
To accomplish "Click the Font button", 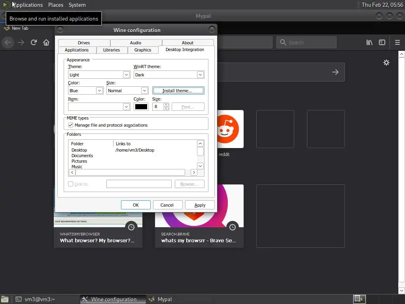I will coord(188,107).
